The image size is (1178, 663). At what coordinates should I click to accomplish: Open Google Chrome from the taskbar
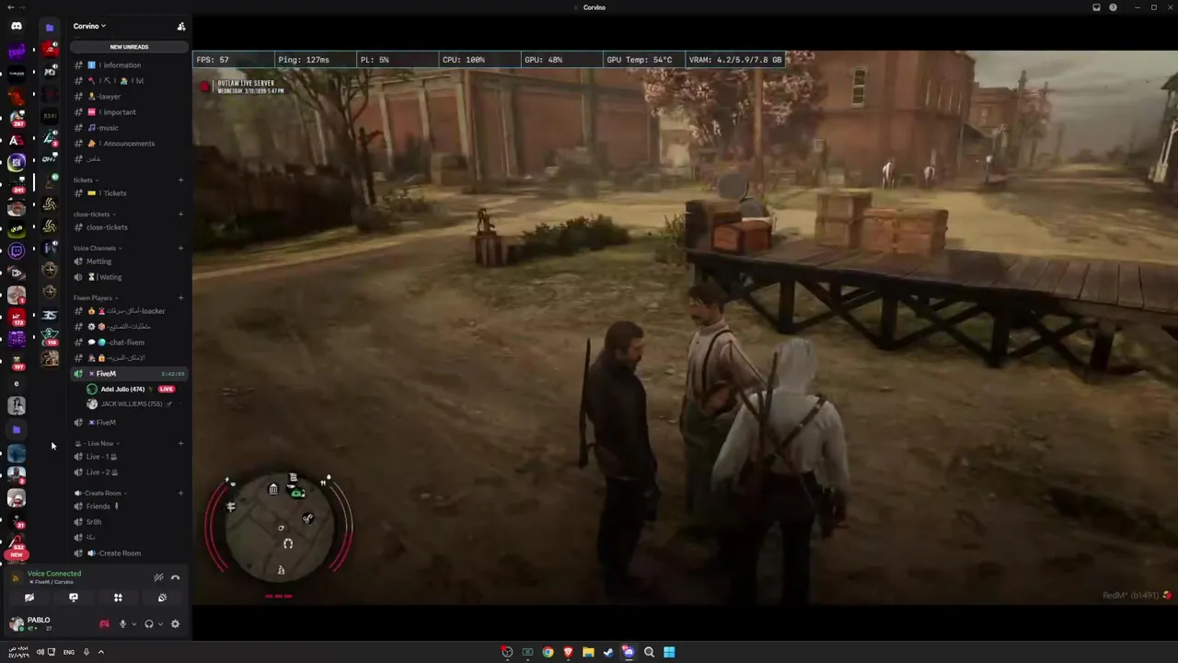548,652
